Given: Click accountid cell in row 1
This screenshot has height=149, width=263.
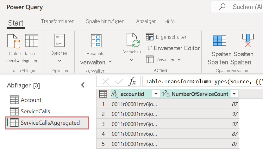Looking at the screenshot, I should click(x=135, y=104).
